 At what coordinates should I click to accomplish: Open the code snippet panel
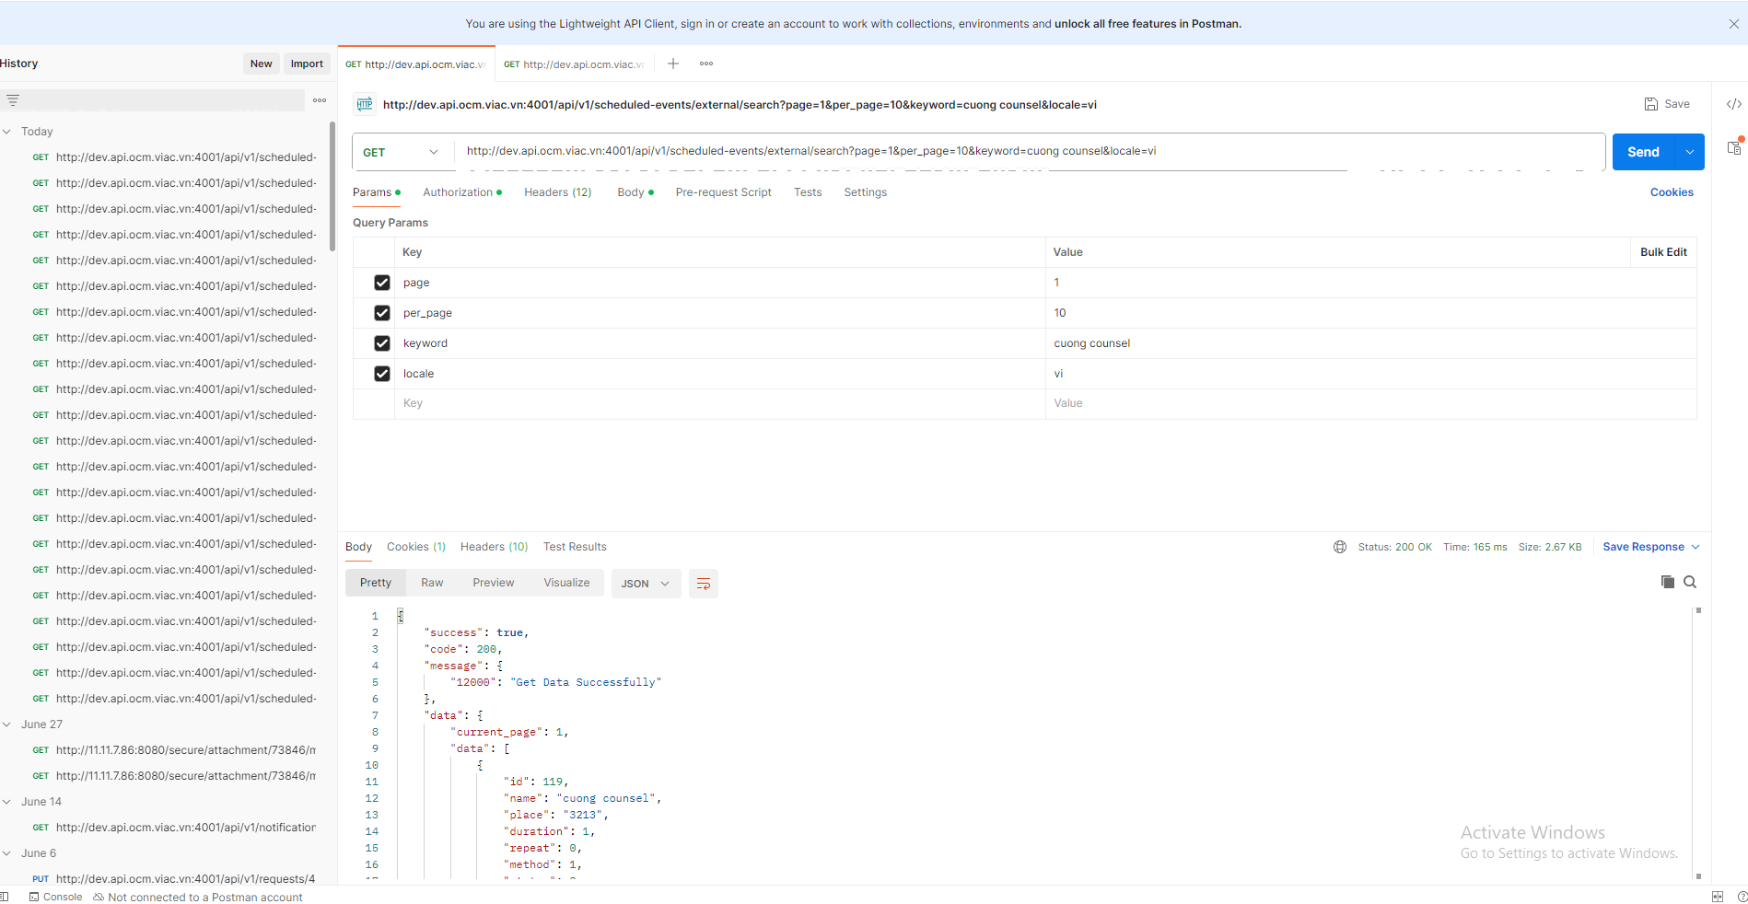click(x=1733, y=104)
